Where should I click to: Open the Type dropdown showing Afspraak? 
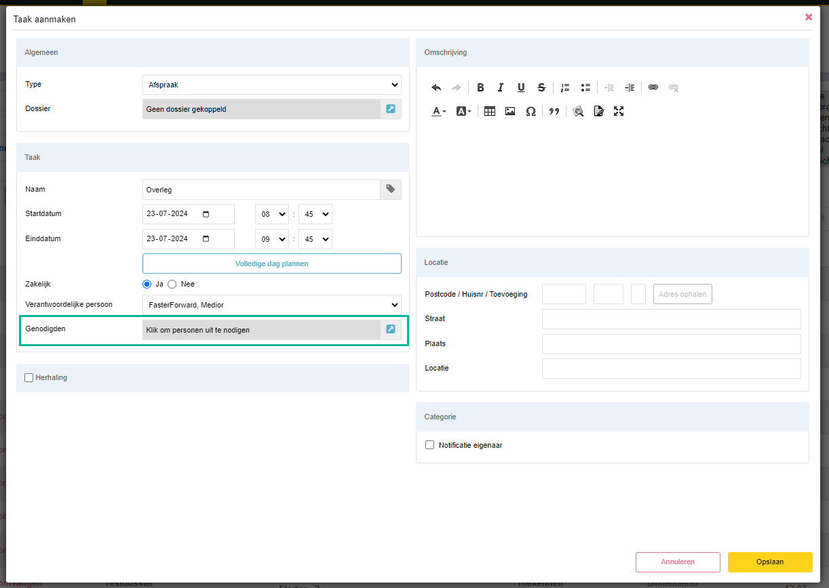(272, 85)
